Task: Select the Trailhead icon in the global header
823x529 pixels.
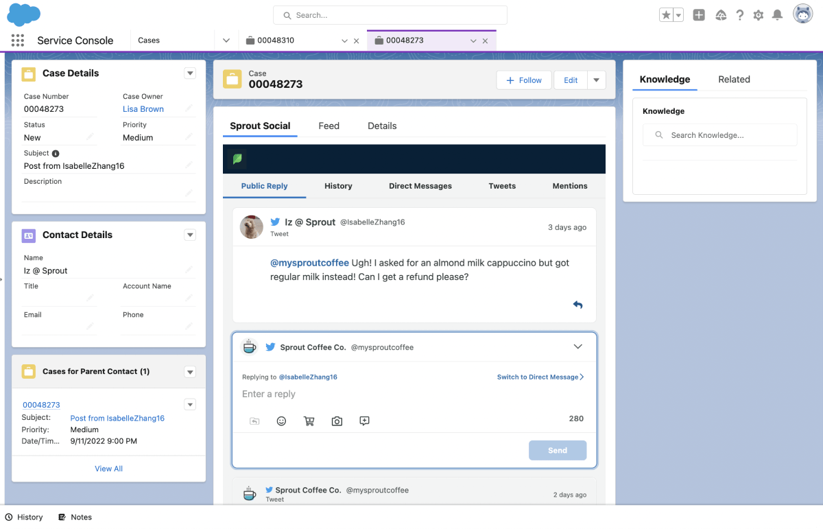Action: click(x=721, y=14)
